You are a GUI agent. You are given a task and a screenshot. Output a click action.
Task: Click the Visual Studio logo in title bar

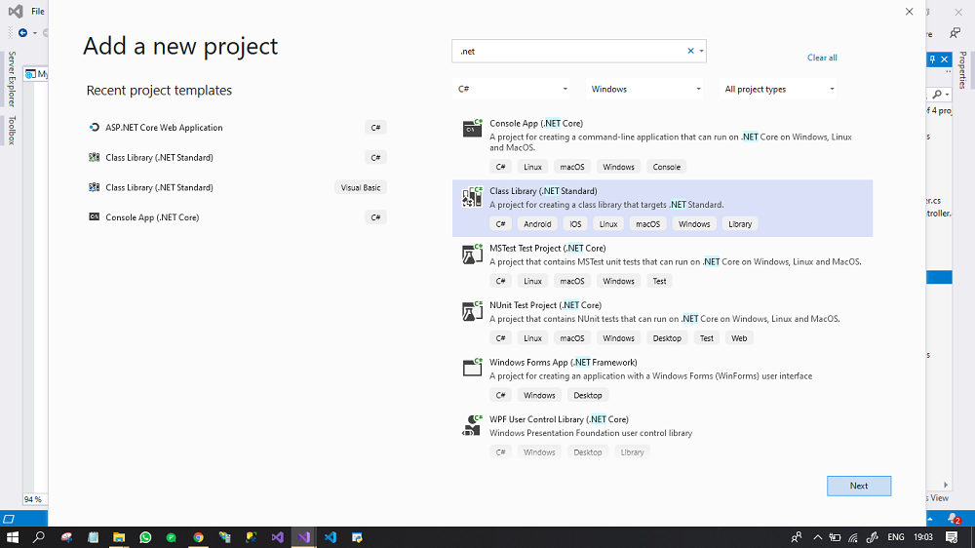(16, 11)
